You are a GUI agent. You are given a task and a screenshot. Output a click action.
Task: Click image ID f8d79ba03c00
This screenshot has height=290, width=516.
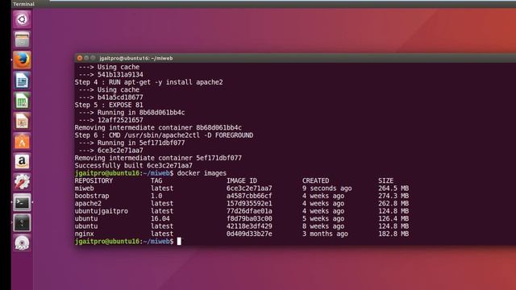[249, 218]
